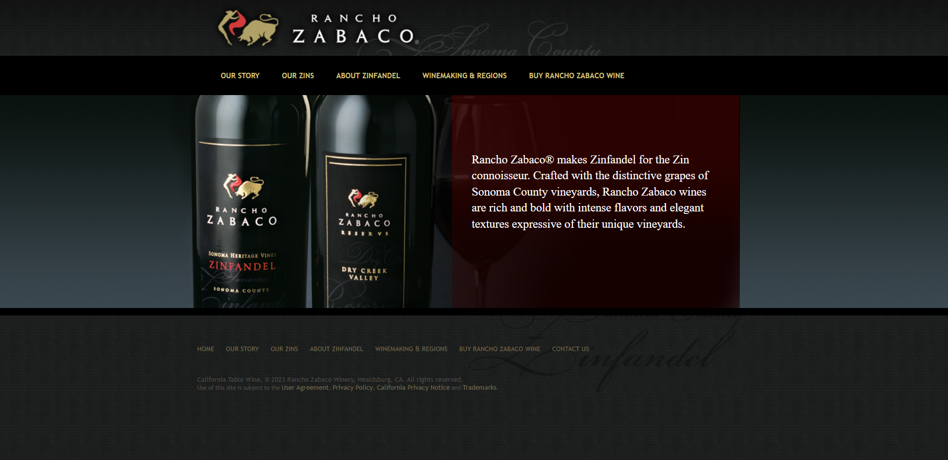This screenshot has width=948, height=460.
Task: Open the Our Story menu item
Action: coord(240,76)
